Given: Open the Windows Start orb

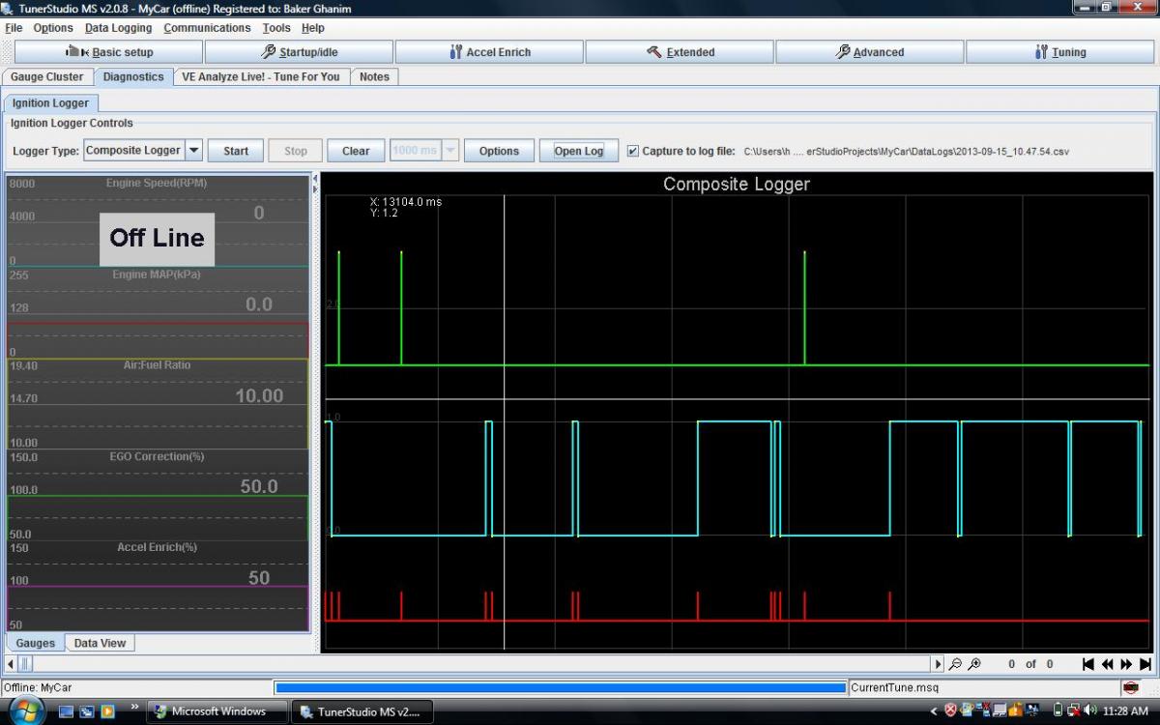Looking at the screenshot, I should (26, 710).
